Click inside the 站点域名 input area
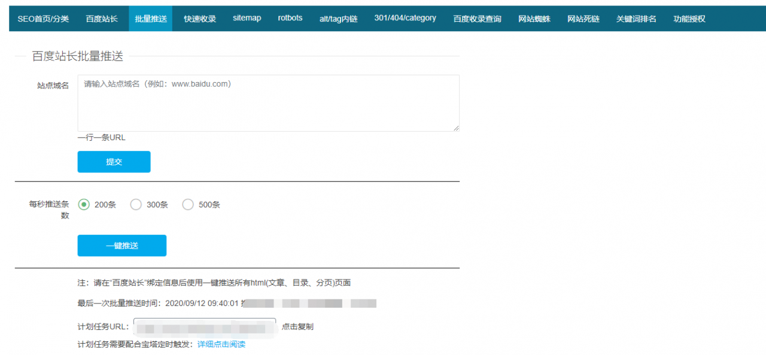The height and width of the screenshot is (355, 766). click(x=268, y=102)
